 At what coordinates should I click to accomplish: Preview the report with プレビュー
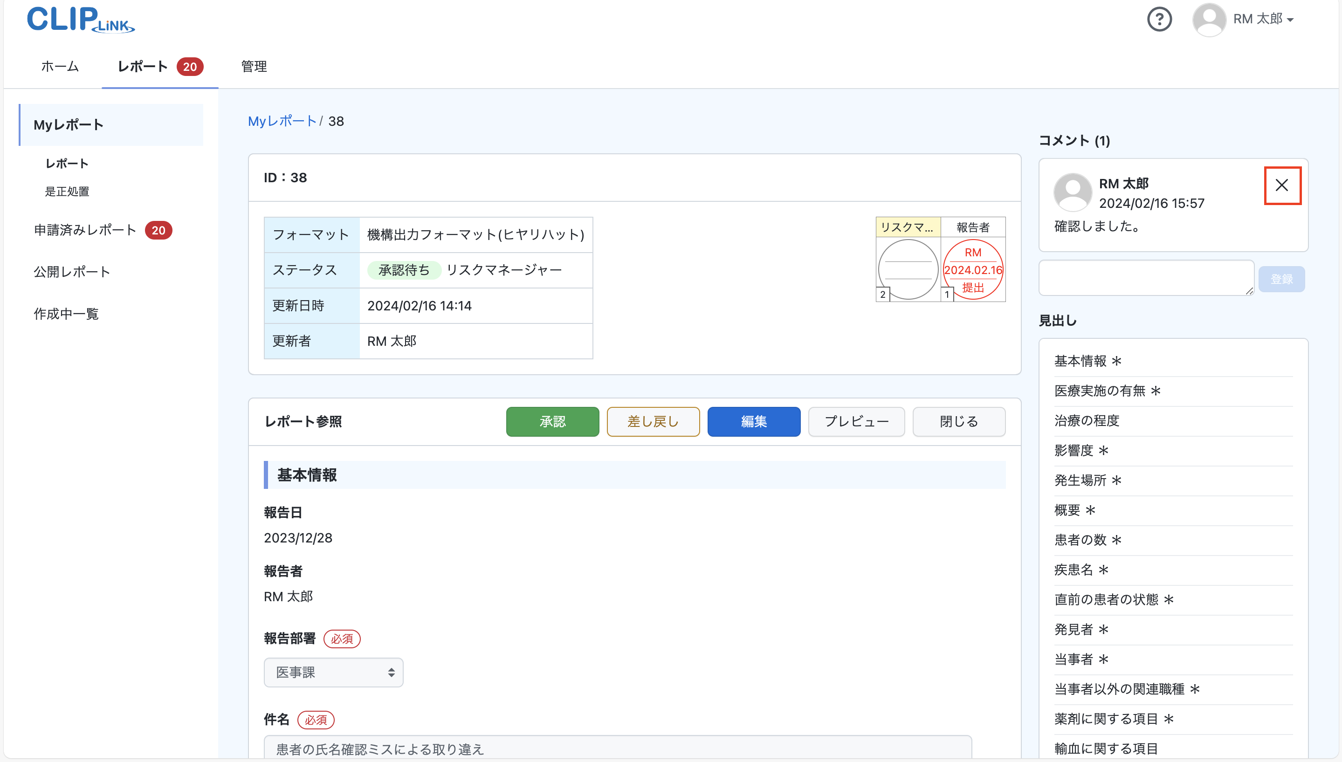856,421
